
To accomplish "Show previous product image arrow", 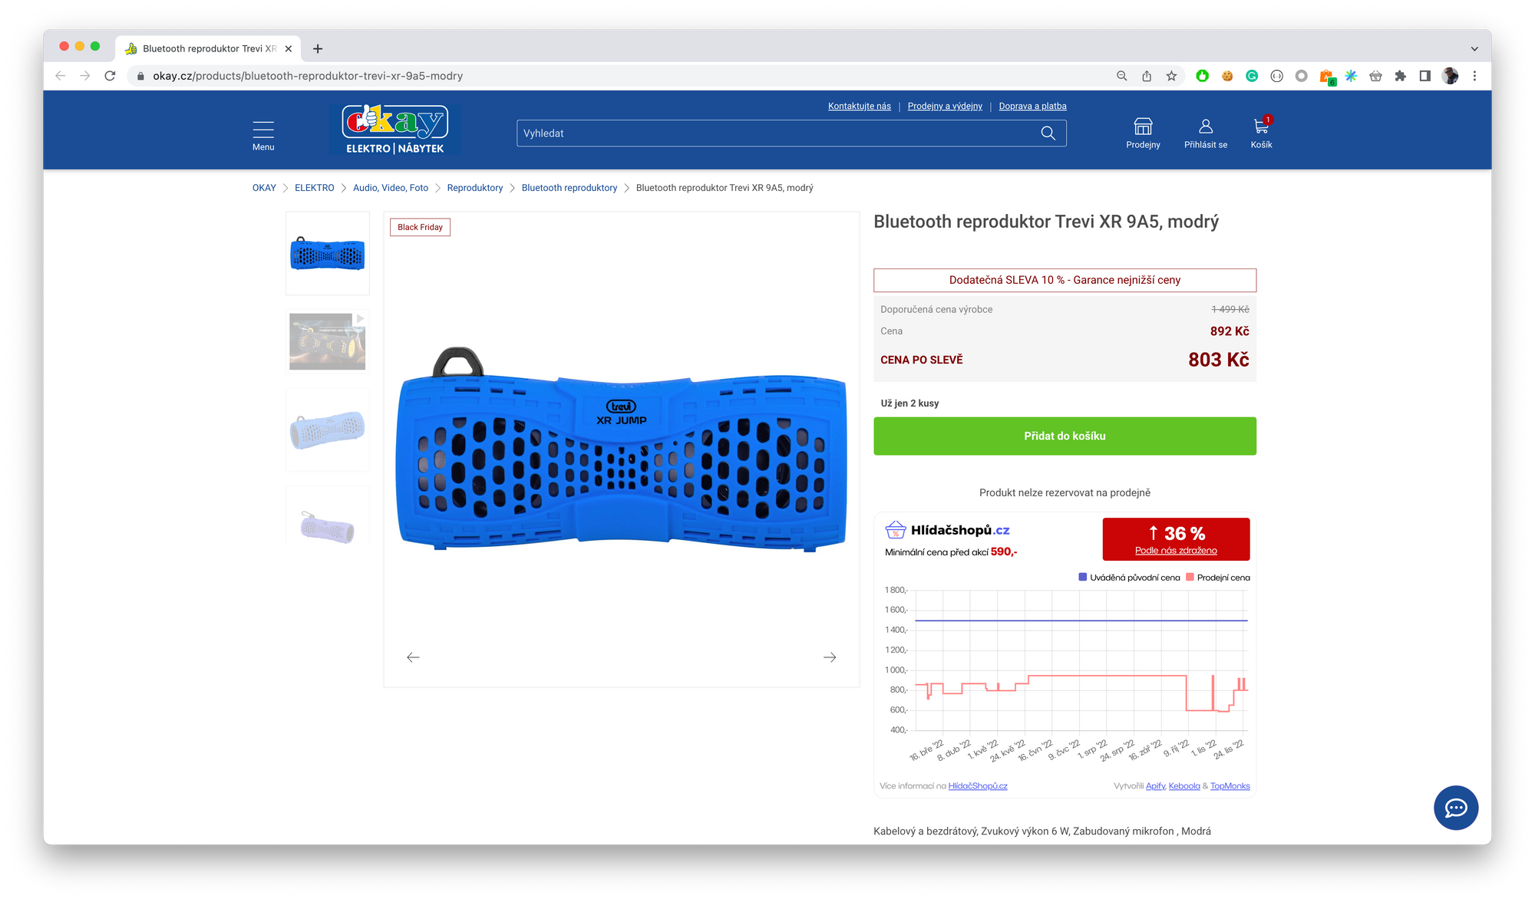I will tap(413, 657).
